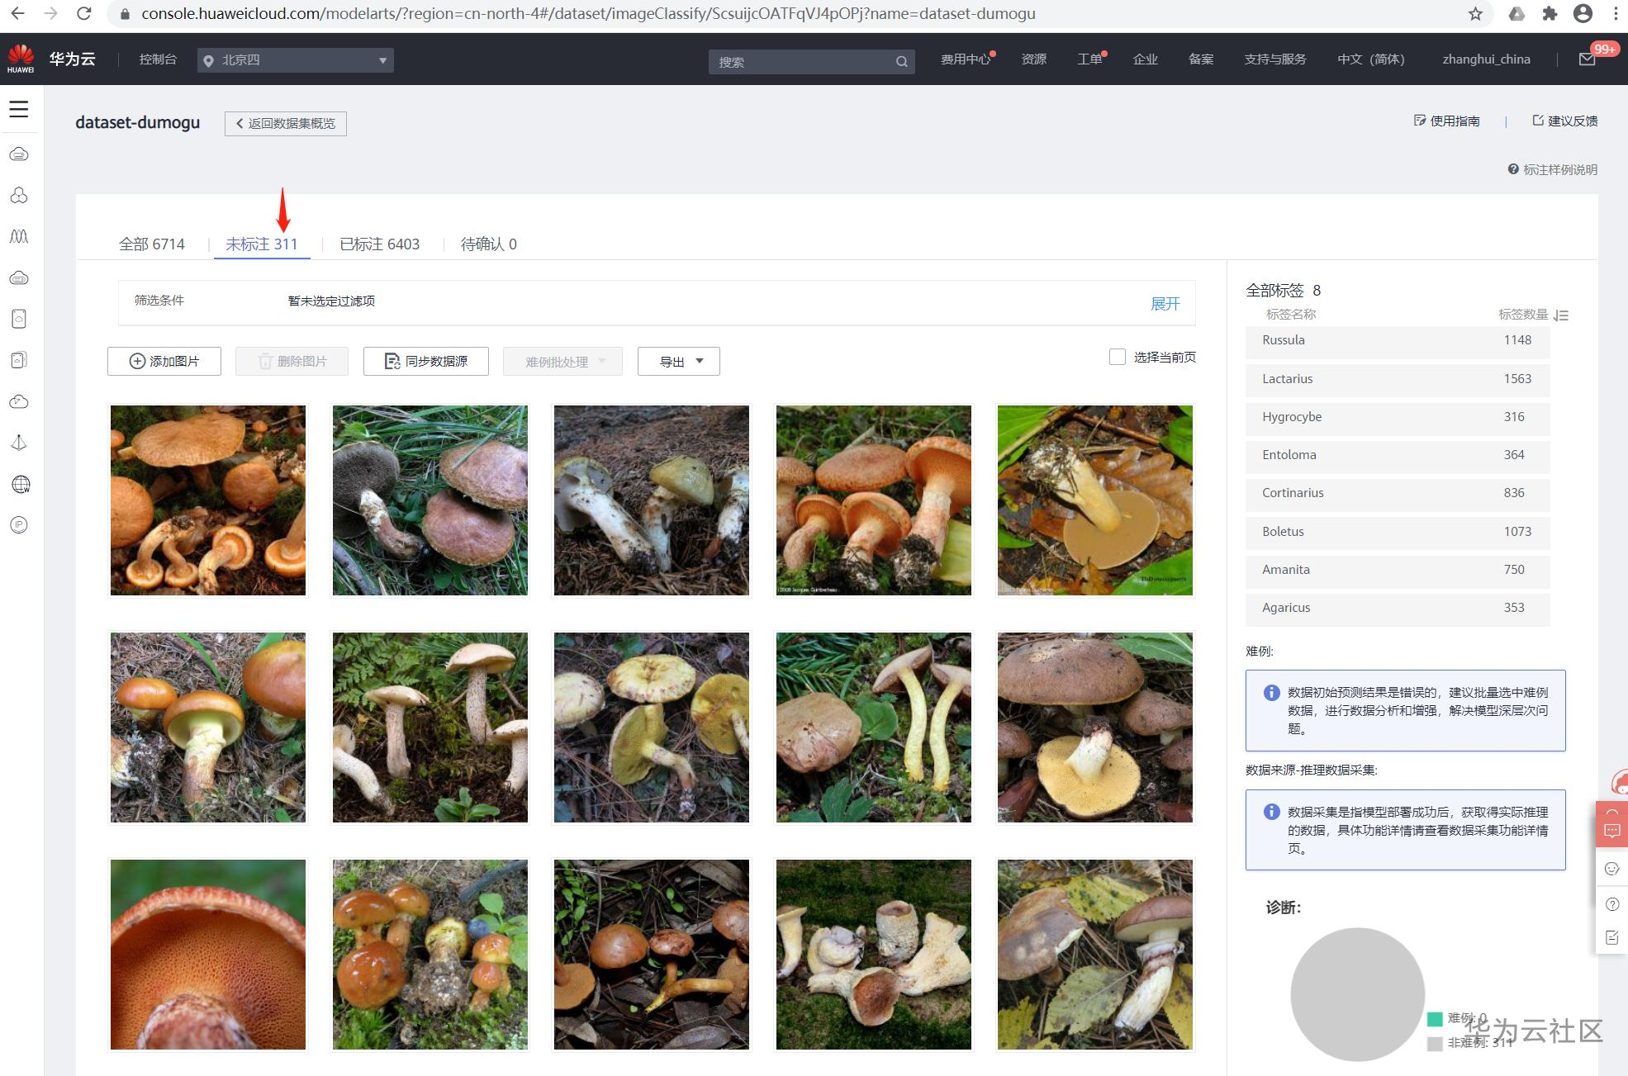Open the 工单 menu in the top bar
The width and height of the screenshot is (1628, 1076).
coord(1088,59)
